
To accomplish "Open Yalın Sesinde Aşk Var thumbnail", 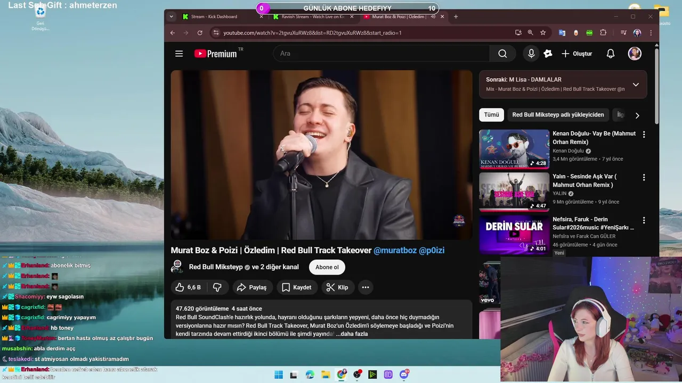I will point(514,191).
